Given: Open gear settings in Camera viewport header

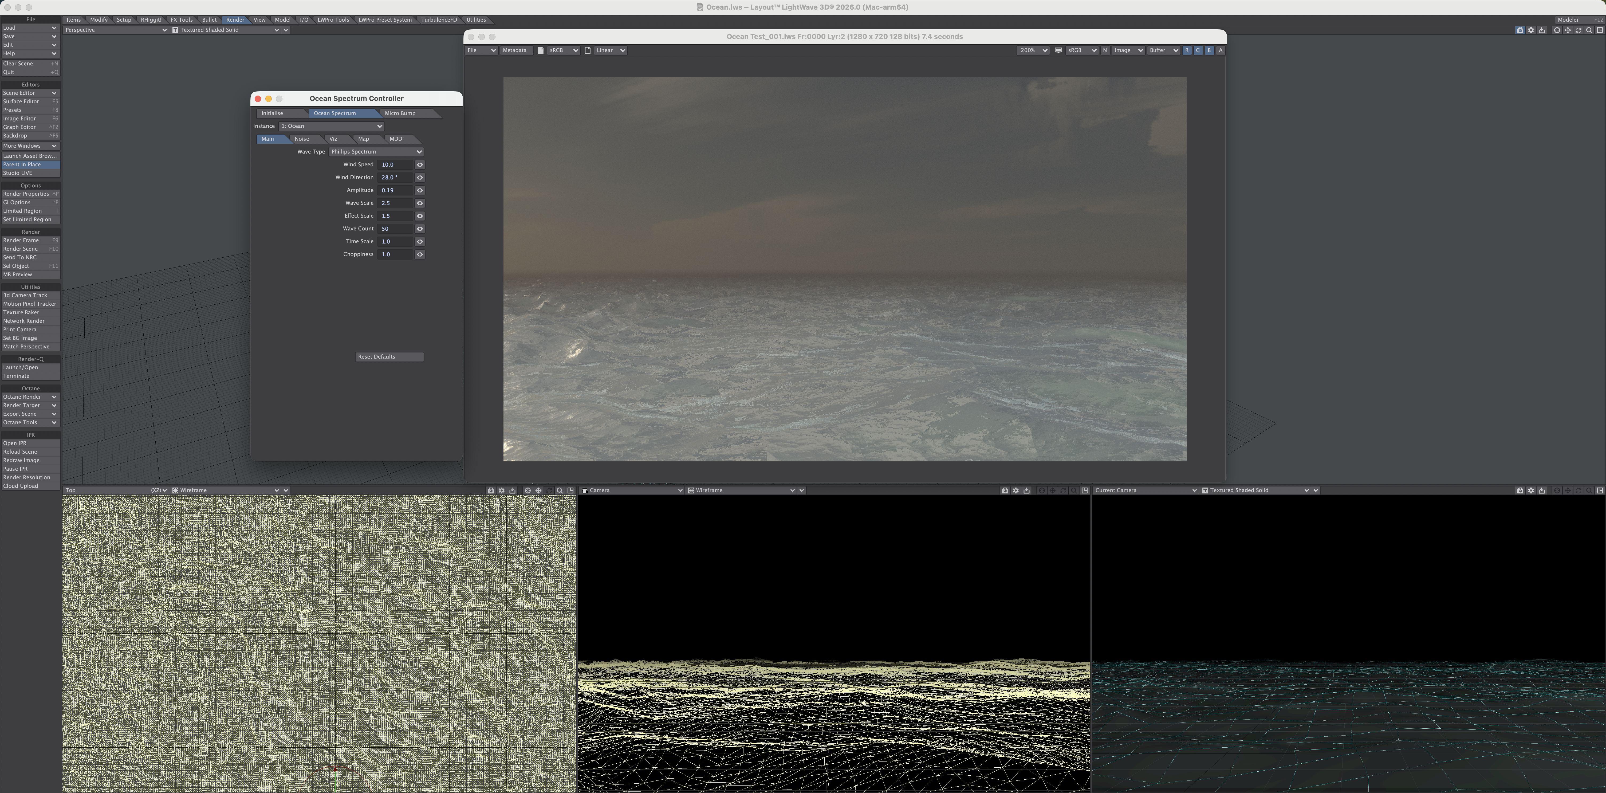Looking at the screenshot, I should click(x=1015, y=491).
